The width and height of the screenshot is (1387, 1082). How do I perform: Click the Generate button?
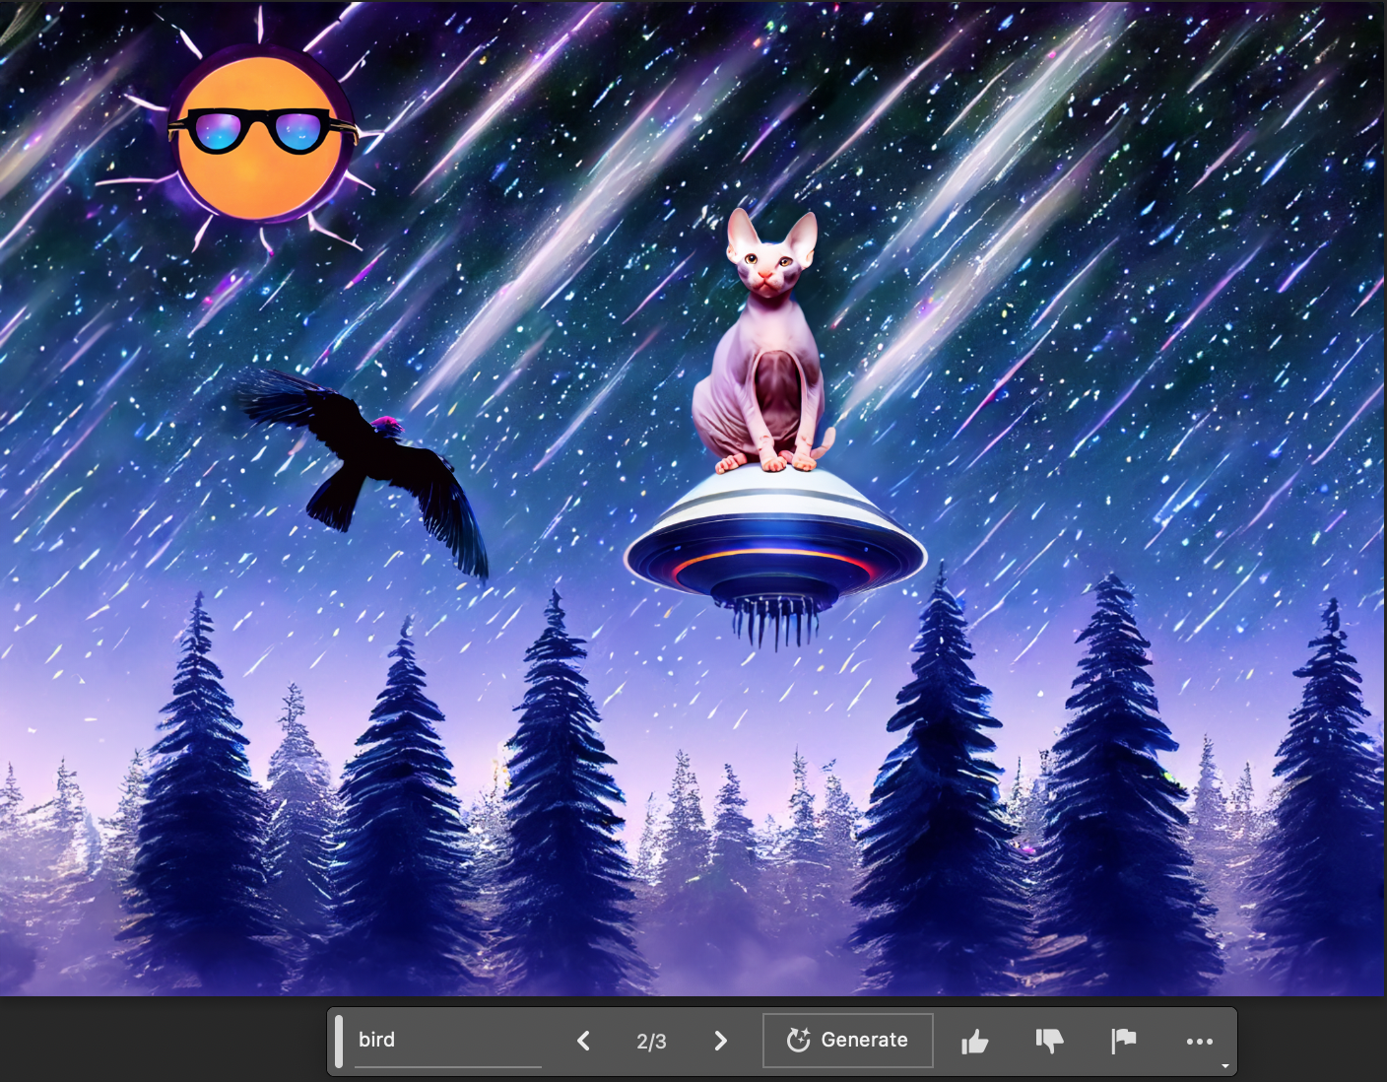[x=848, y=1041]
